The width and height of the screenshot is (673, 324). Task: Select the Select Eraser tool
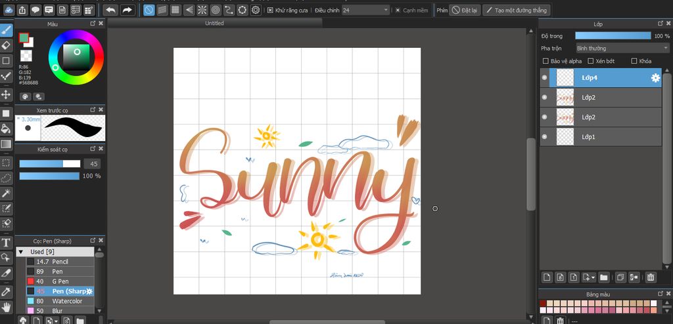(6, 224)
